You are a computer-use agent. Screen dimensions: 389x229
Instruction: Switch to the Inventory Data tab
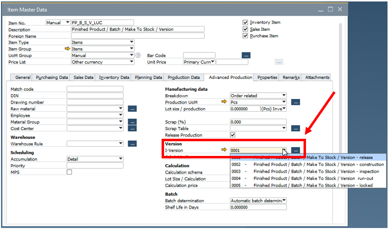coord(114,77)
